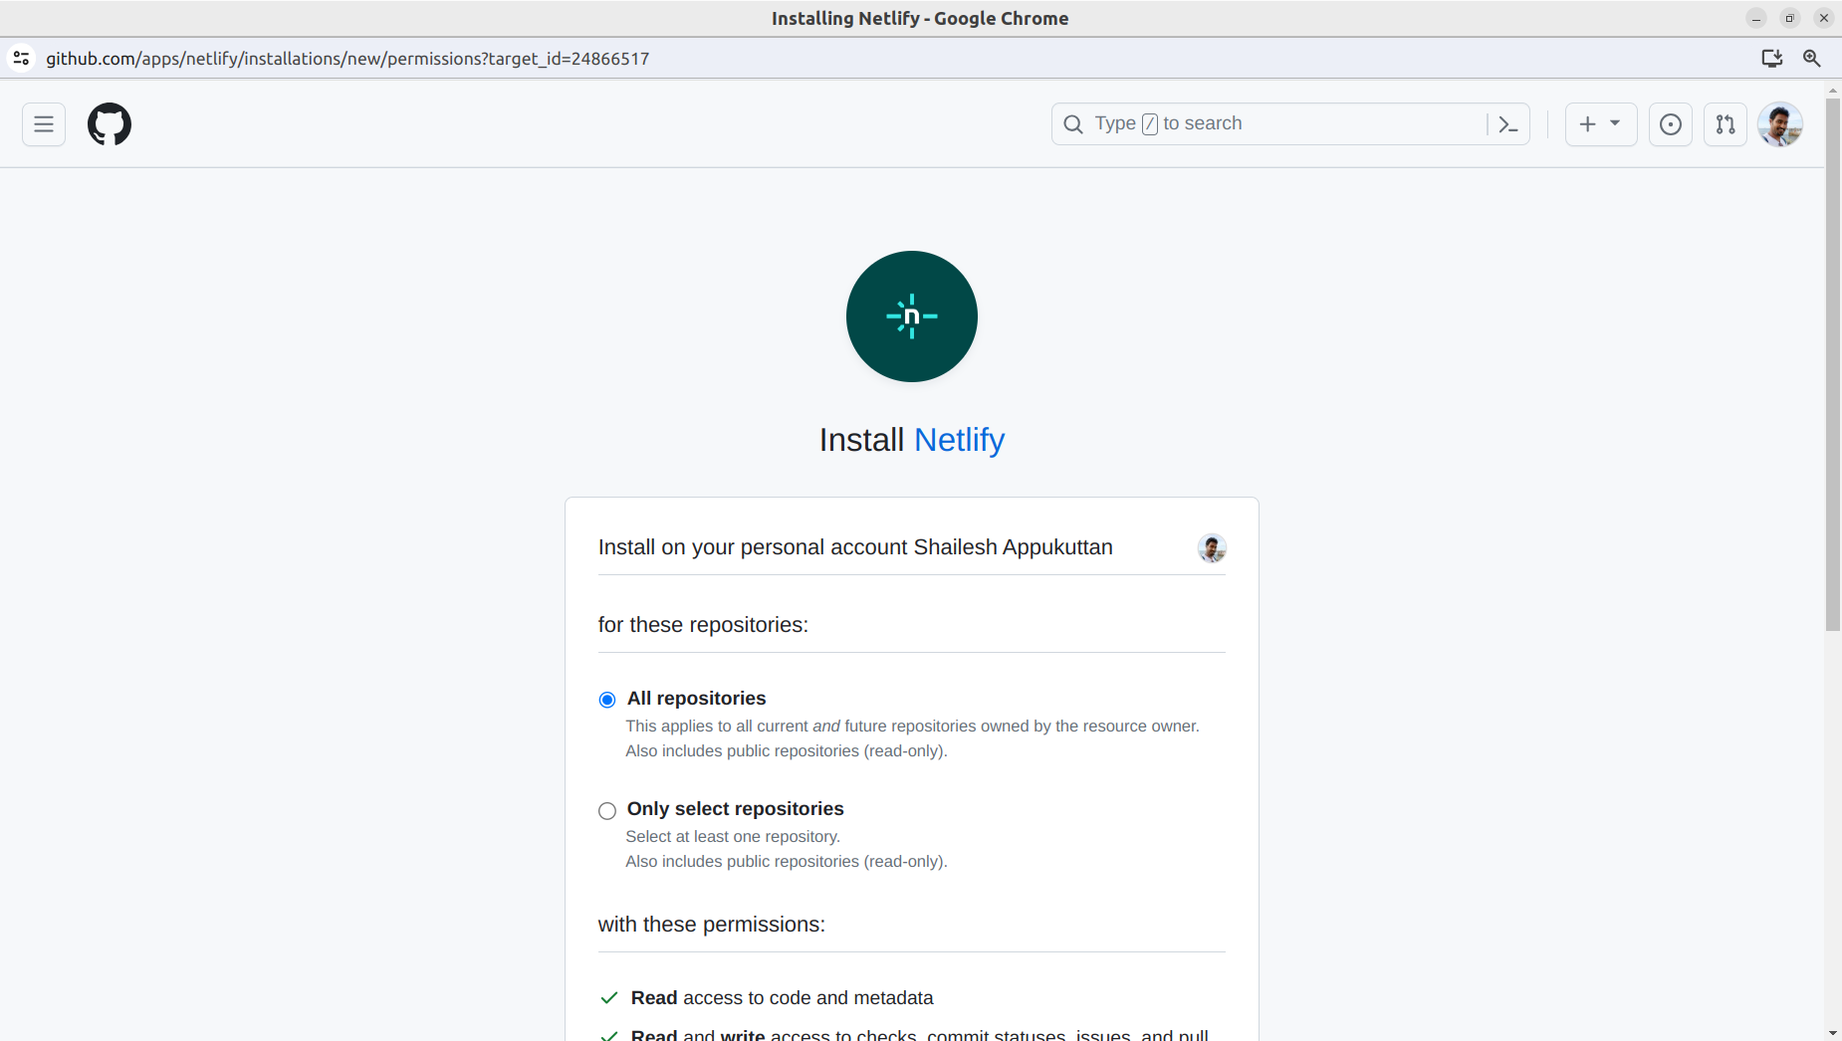
Task: Click the site permissions icon in the address bar
Action: (21, 58)
